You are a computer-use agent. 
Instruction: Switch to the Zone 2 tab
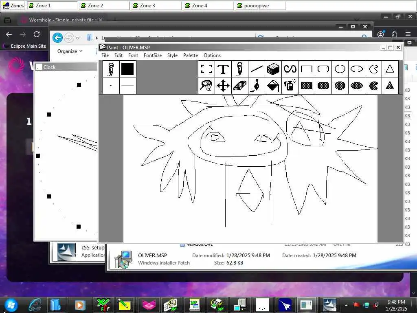(104, 6)
